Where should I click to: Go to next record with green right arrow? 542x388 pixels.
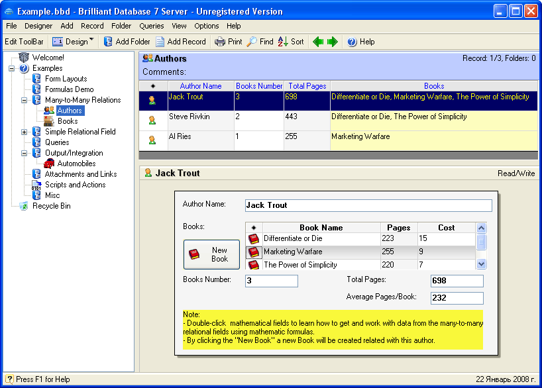point(333,42)
